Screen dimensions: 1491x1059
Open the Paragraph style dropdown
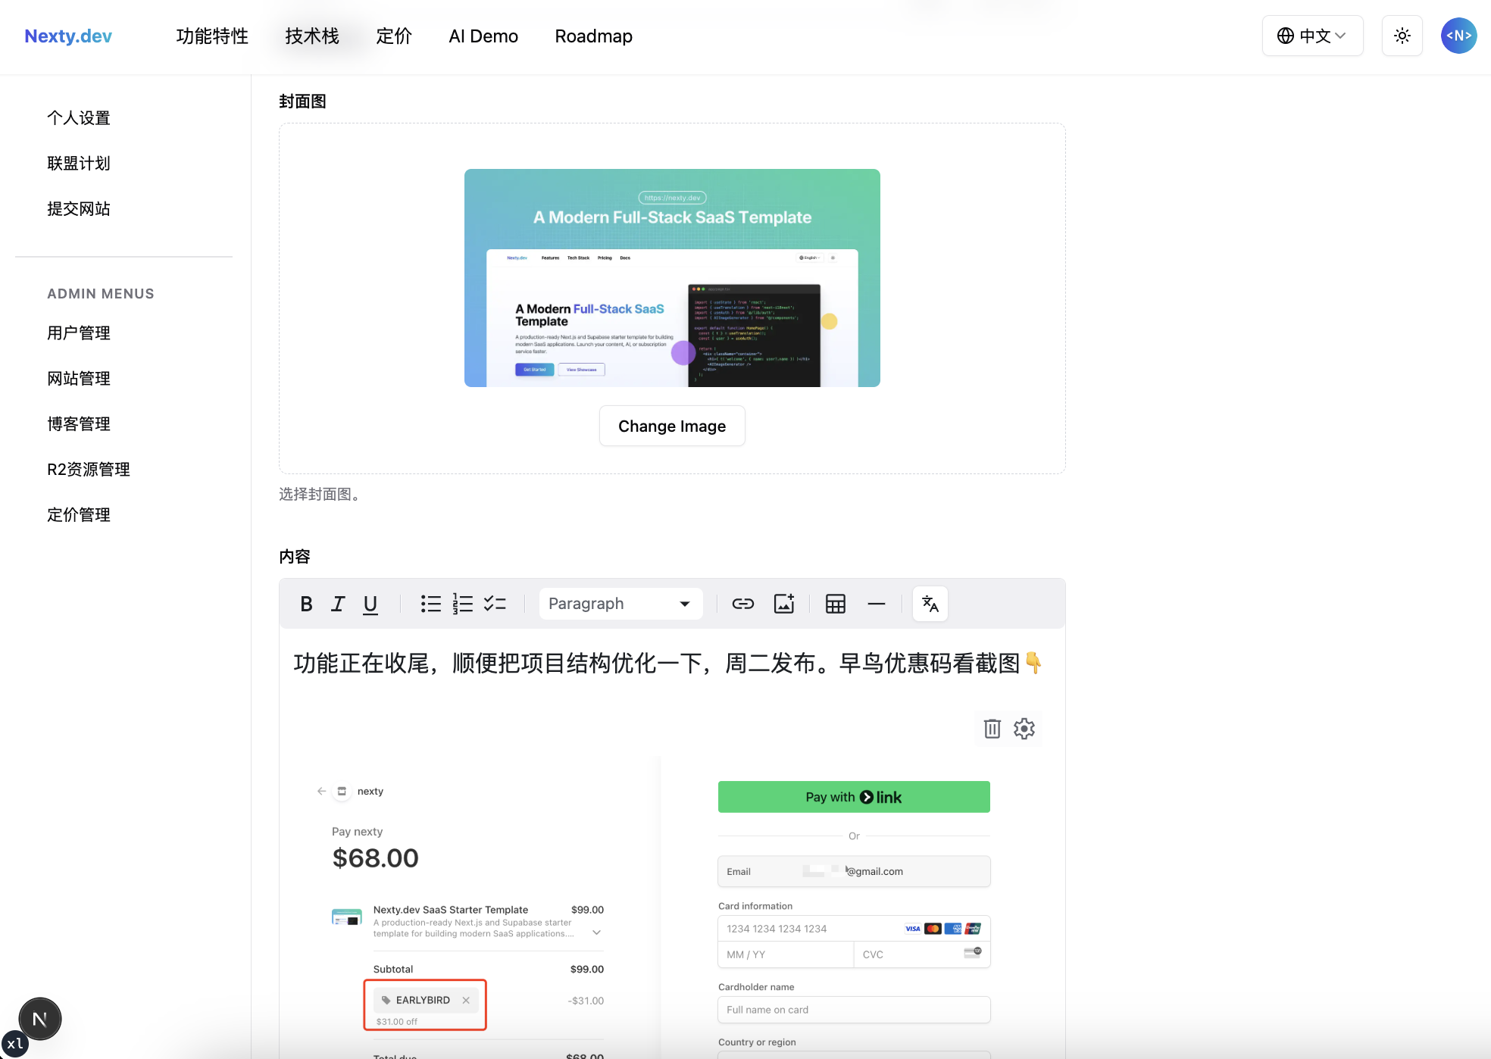pos(620,604)
